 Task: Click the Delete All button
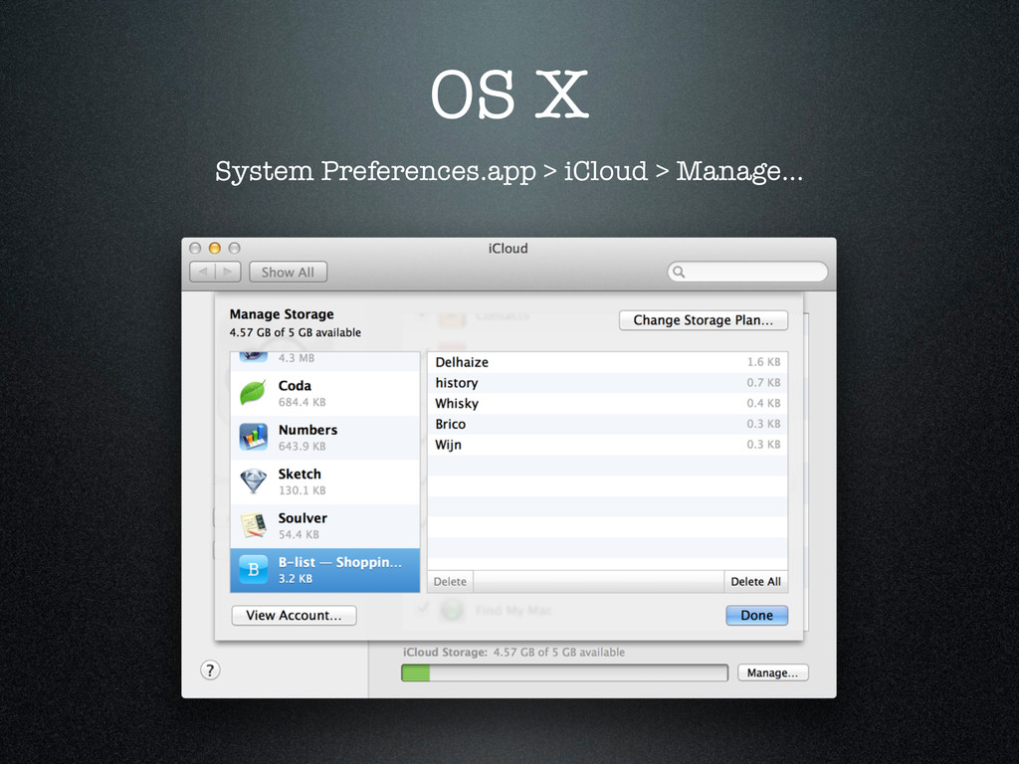tap(756, 581)
